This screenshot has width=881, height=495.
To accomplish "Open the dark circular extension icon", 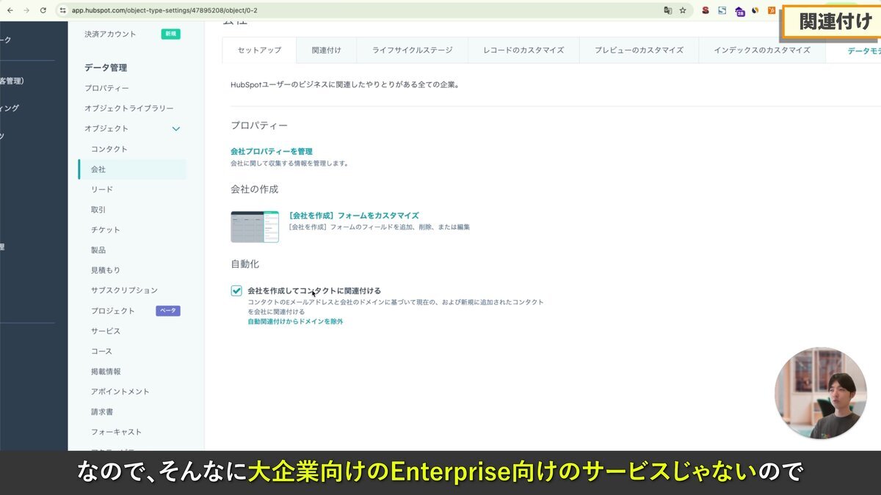I will click(755, 10).
